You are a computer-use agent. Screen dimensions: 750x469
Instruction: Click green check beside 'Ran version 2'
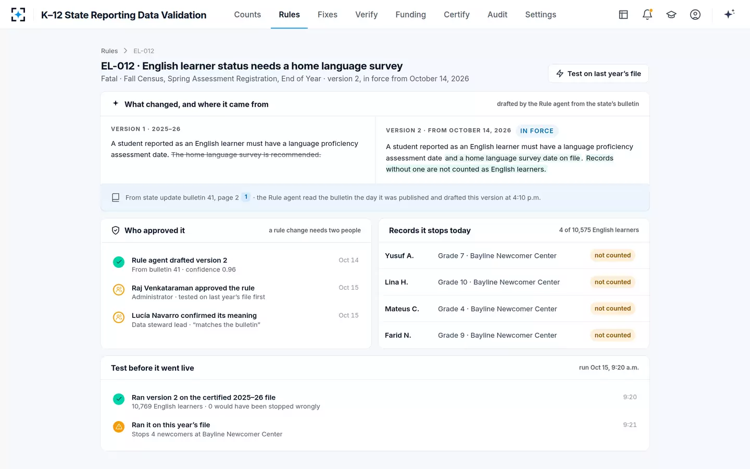tap(119, 399)
